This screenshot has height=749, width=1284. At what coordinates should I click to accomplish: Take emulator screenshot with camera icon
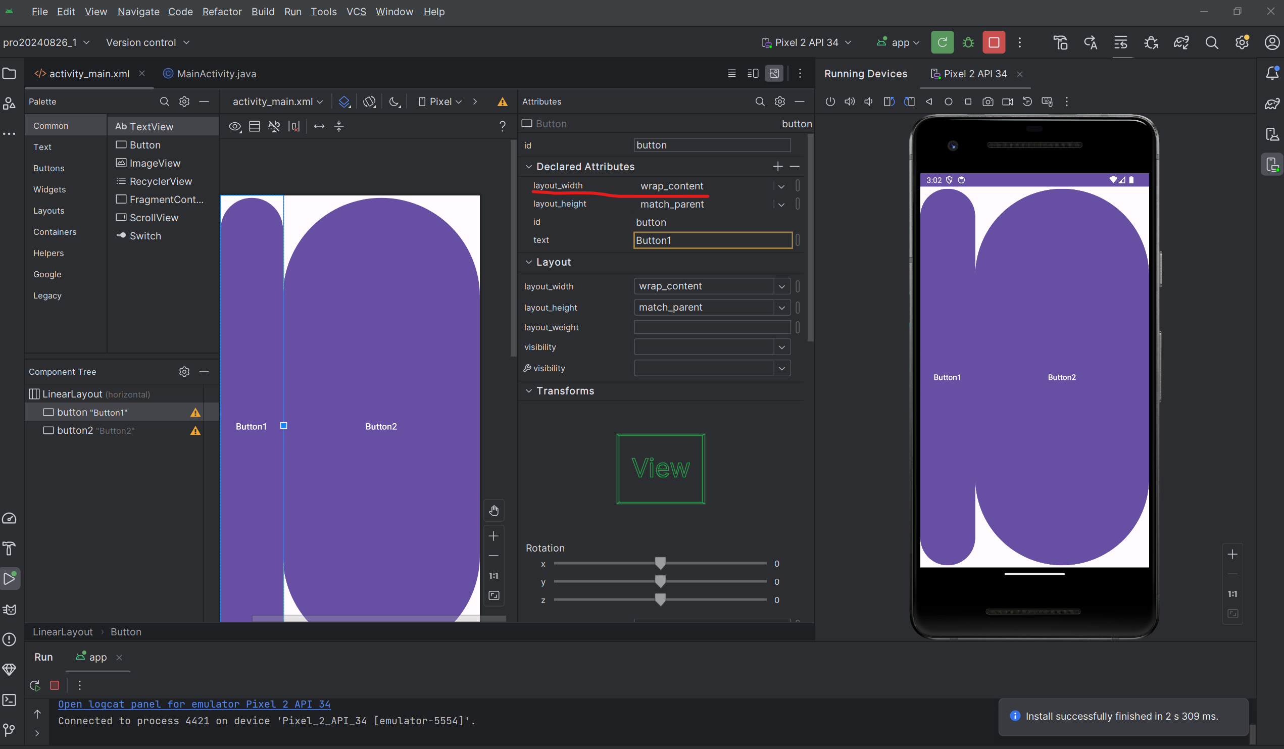point(987,102)
